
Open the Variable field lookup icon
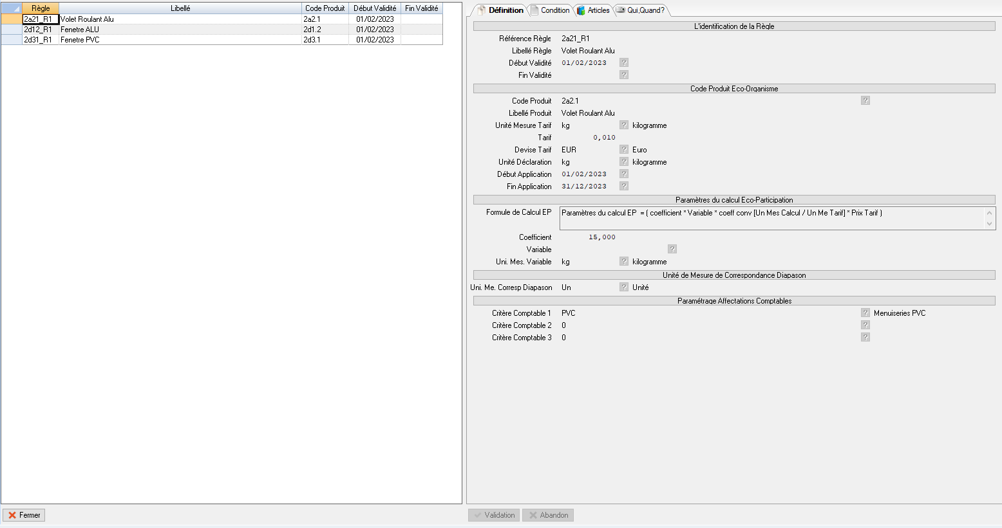672,249
